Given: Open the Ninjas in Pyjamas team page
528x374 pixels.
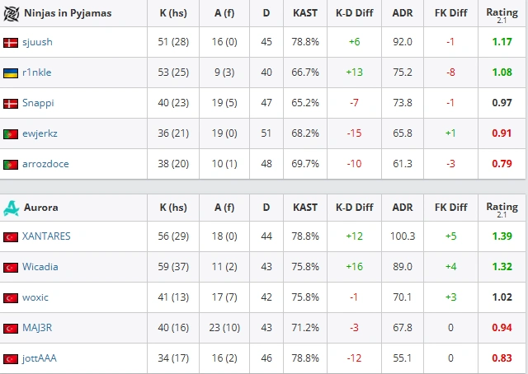Looking at the screenshot, I should (x=68, y=13).
